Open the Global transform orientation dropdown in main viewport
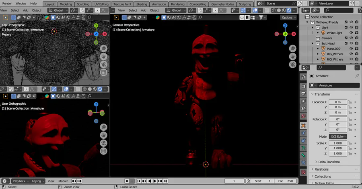This screenshot has height=189, width=362. pos(175,10)
